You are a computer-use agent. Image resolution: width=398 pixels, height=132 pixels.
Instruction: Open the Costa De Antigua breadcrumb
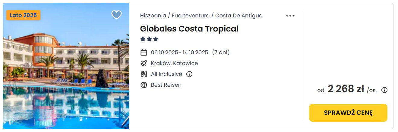pos(239,16)
